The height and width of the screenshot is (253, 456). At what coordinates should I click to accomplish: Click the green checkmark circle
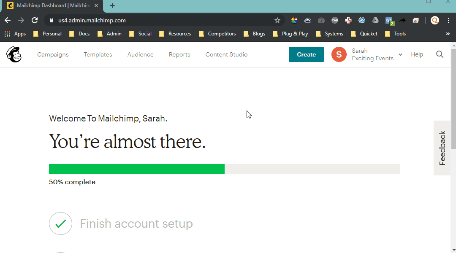[x=60, y=223]
